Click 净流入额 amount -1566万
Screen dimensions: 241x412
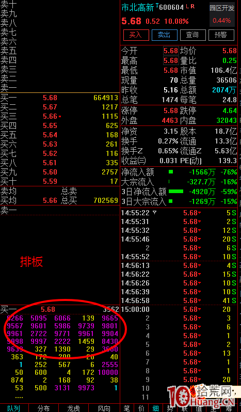(202, 172)
